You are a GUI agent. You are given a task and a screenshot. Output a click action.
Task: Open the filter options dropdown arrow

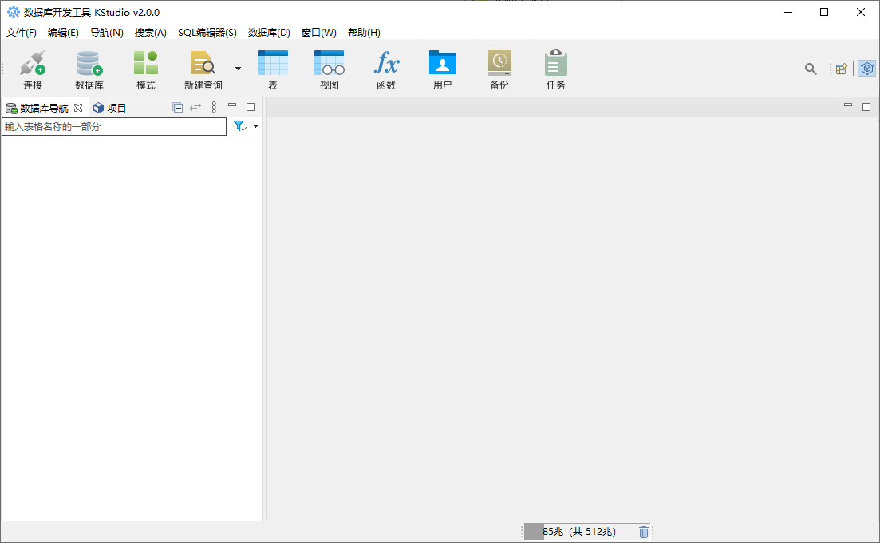tap(255, 126)
